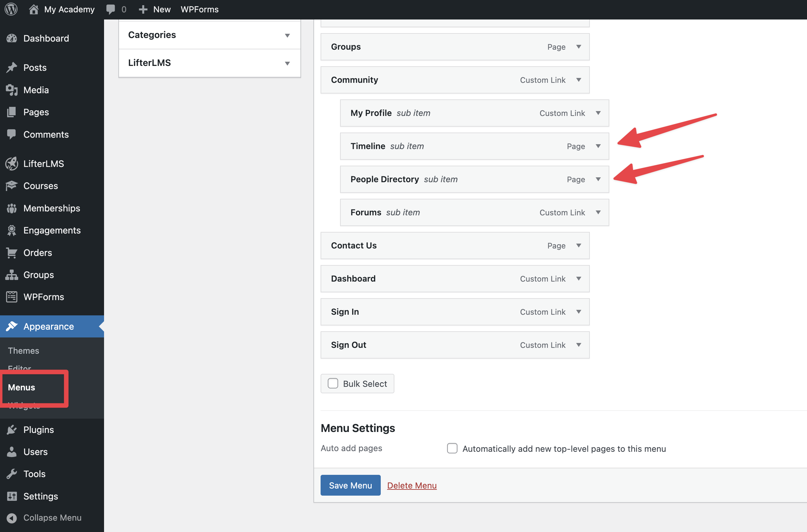
Task: Open Courses via graduation cap icon
Action: pyautogui.click(x=12, y=185)
